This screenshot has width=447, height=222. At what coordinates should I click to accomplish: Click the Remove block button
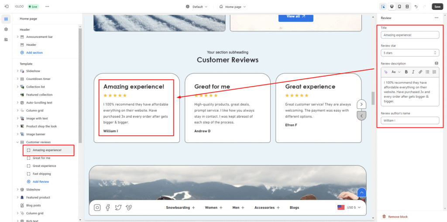pyautogui.click(x=397, y=217)
